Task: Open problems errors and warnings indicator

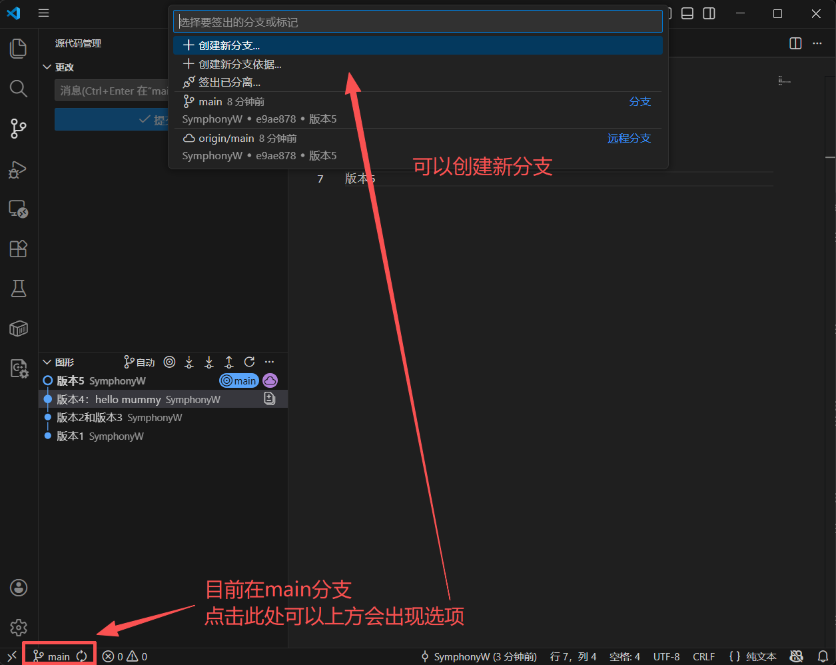Action: point(125,656)
